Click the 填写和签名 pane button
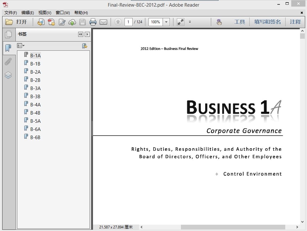The height and width of the screenshot is (231, 307). (267, 22)
